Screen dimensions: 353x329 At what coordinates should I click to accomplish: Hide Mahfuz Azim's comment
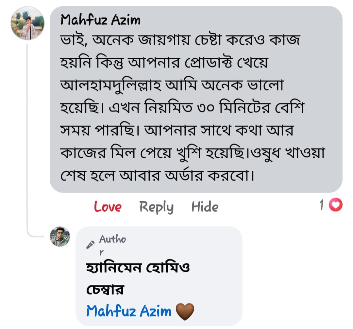pos(205,207)
